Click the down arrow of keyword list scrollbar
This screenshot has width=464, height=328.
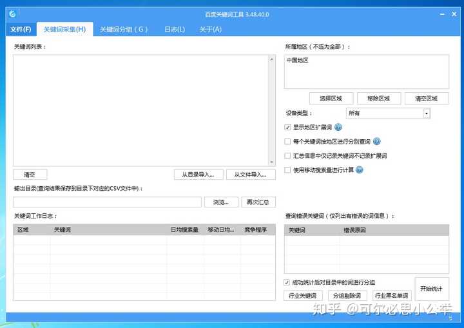point(272,162)
